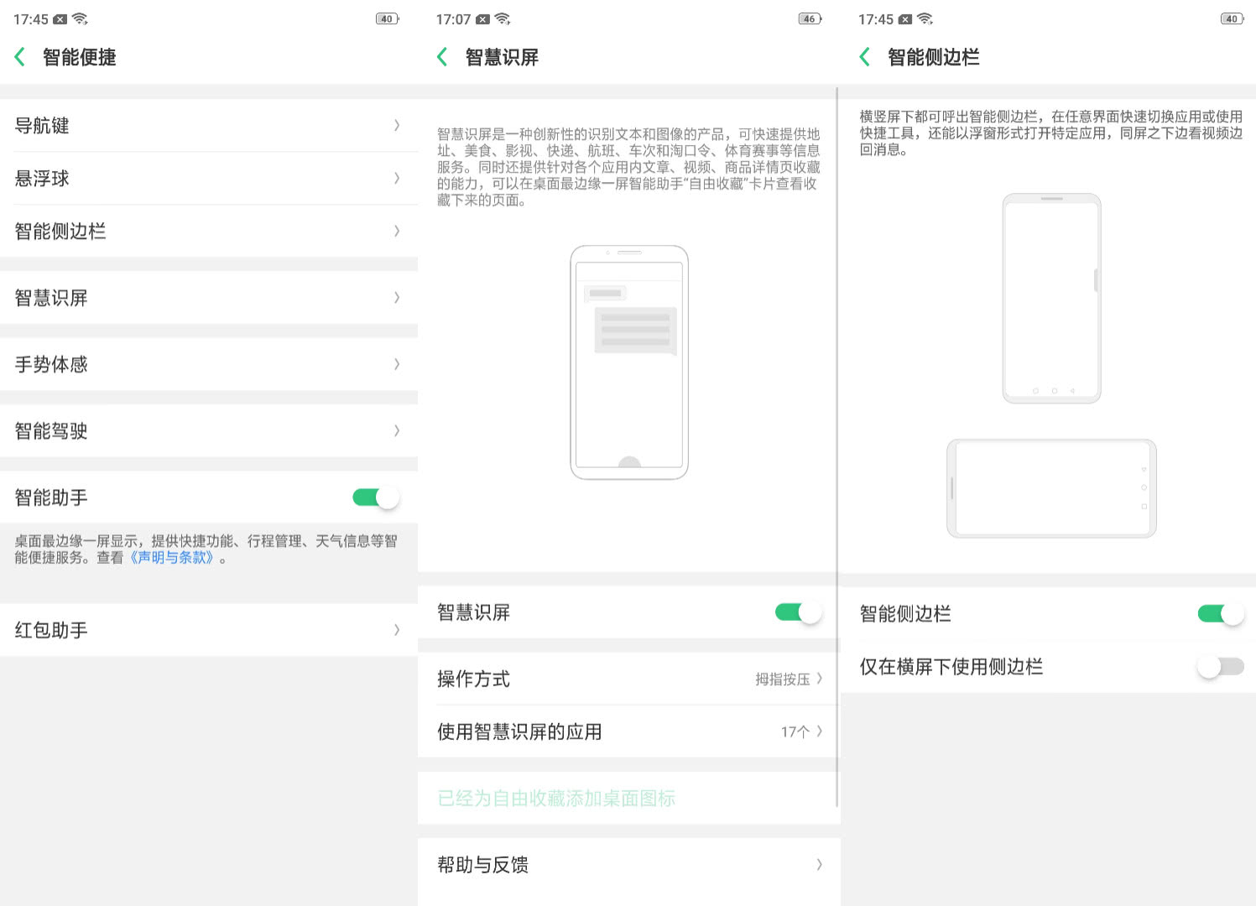Select 帮助与反馈 entry
Viewport: 1256px width, 906px height.
click(629, 864)
